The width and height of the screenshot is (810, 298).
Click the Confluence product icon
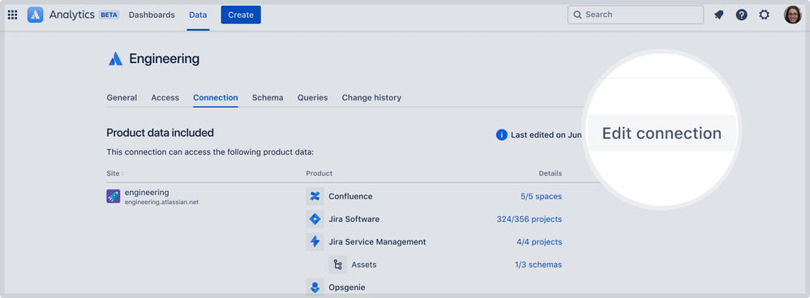point(315,197)
